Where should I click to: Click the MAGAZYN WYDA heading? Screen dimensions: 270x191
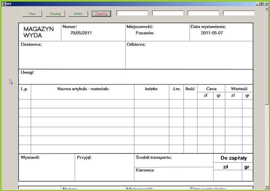click(39, 32)
